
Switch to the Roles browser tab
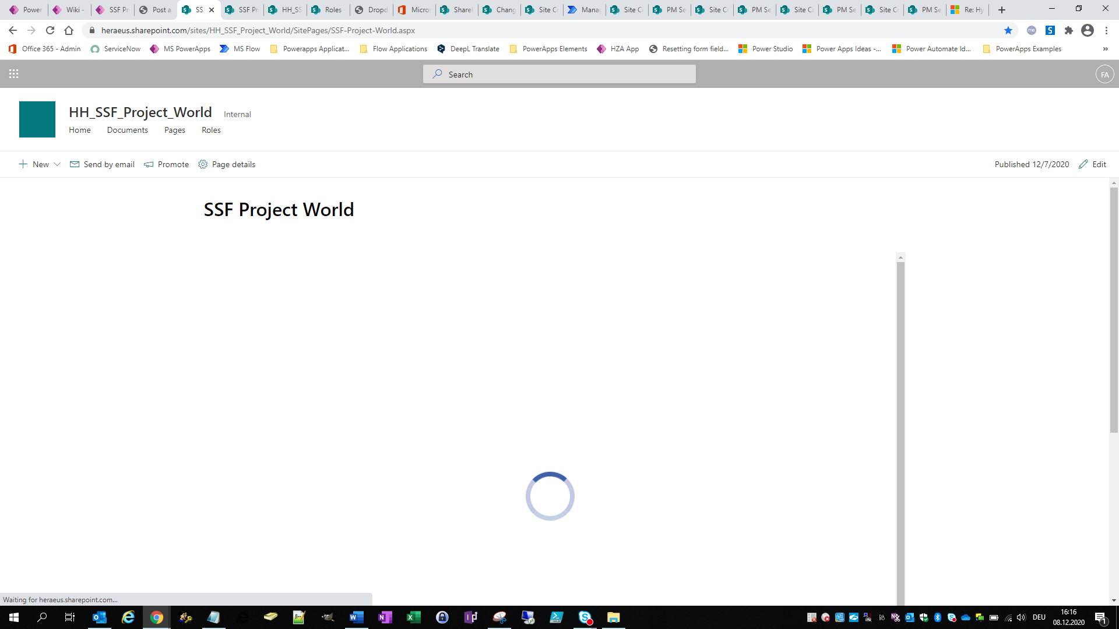tap(328, 10)
